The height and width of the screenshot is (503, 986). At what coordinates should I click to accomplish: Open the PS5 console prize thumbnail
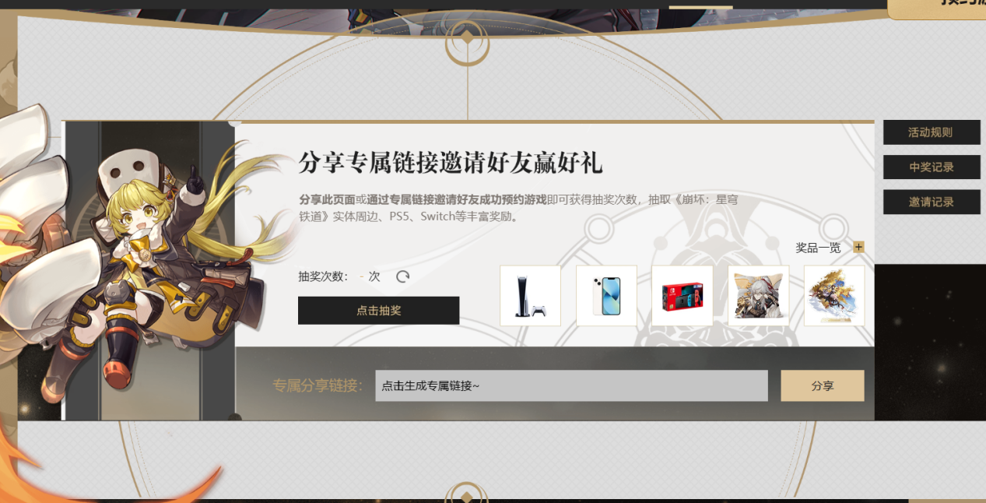530,296
